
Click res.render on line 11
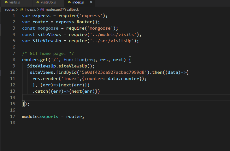pyautogui.click(x=45, y=79)
